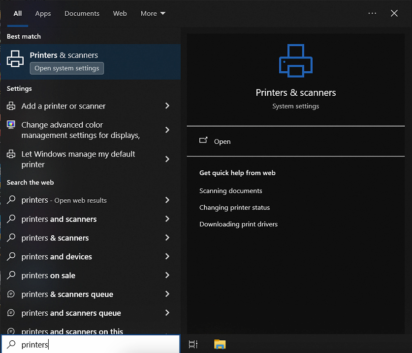Viewport: 412px width, 353px height.
Task: Open Downloading print drivers help link
Action: click(238, 224)
